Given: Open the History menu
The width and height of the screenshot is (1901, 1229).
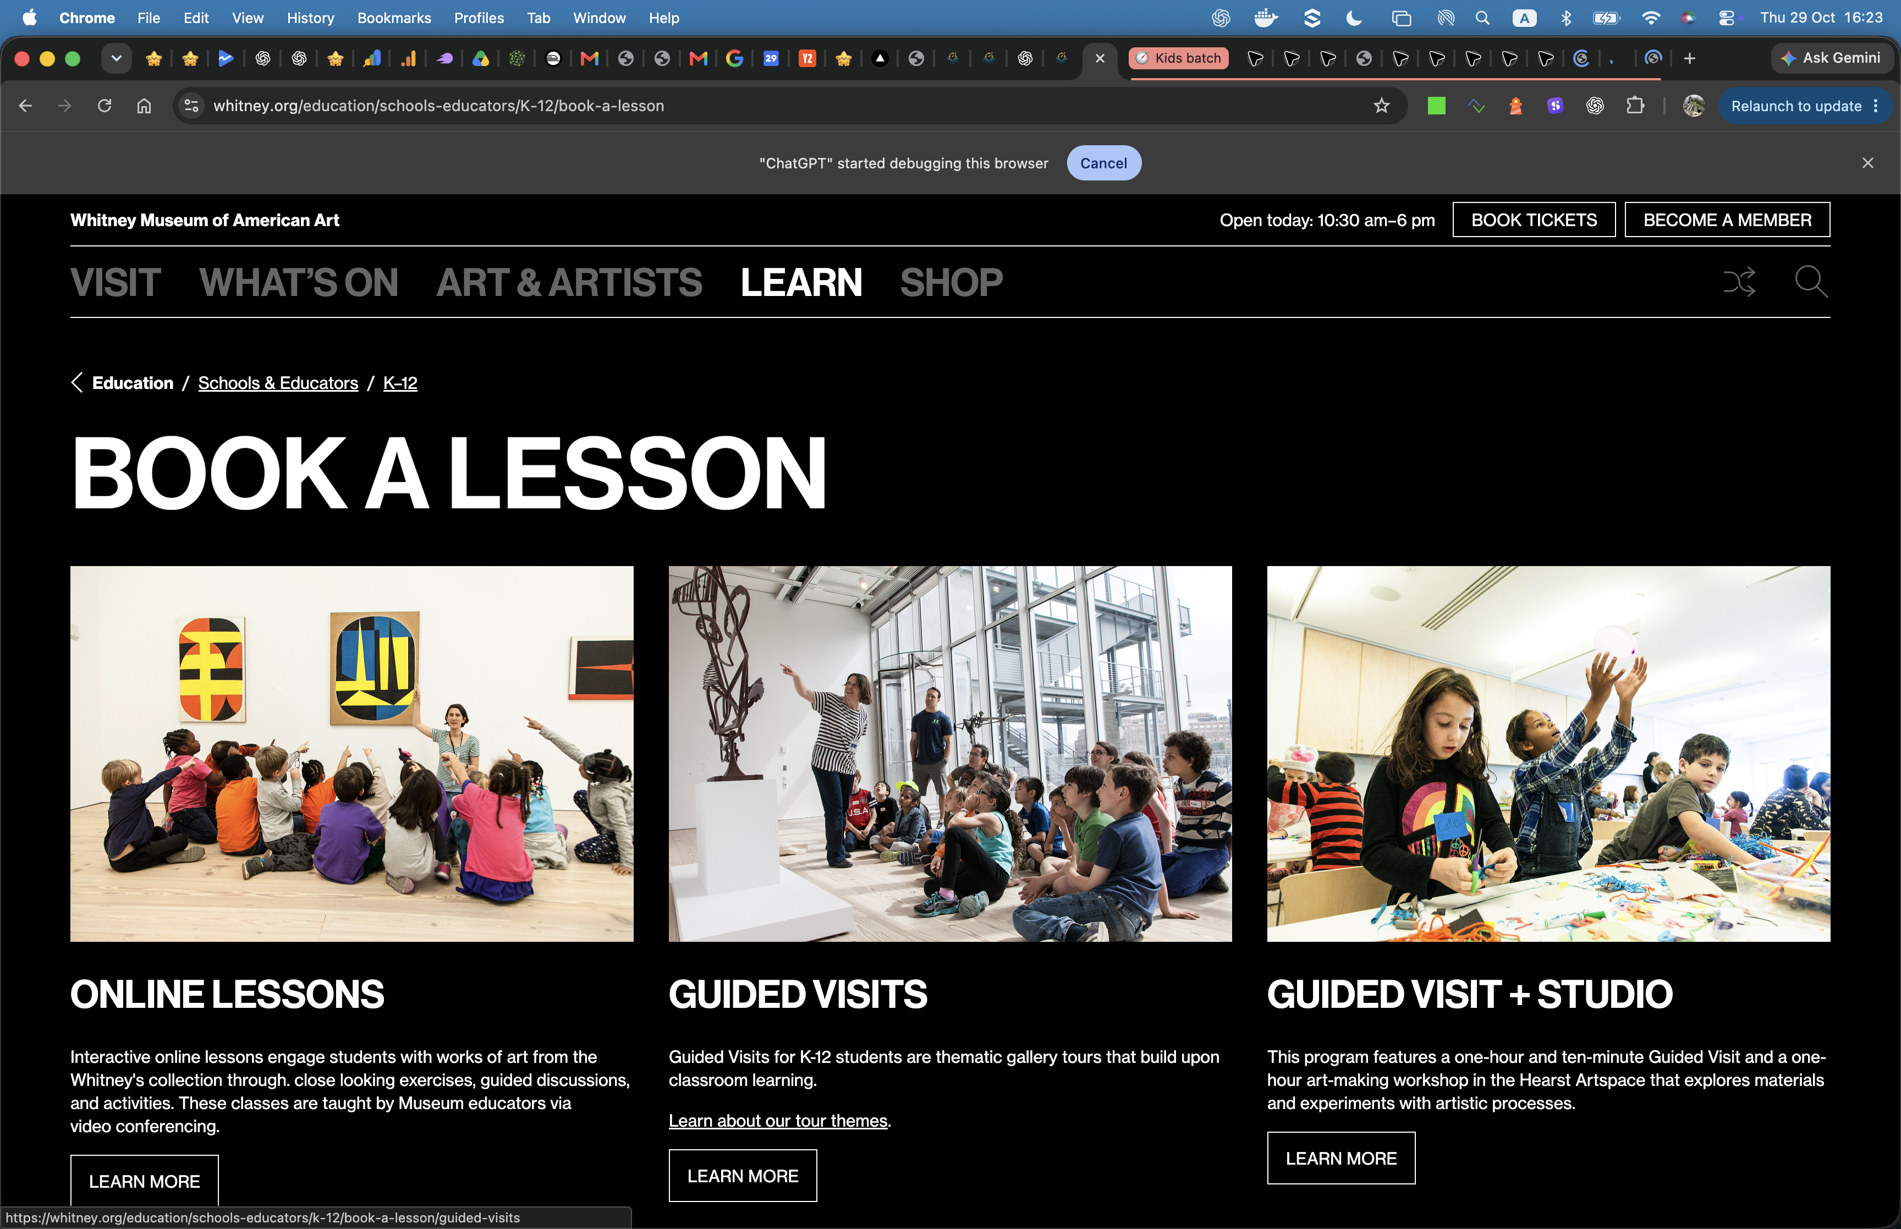Looking at the screenshot, I should pyautogui.click(x=310, y=18).
